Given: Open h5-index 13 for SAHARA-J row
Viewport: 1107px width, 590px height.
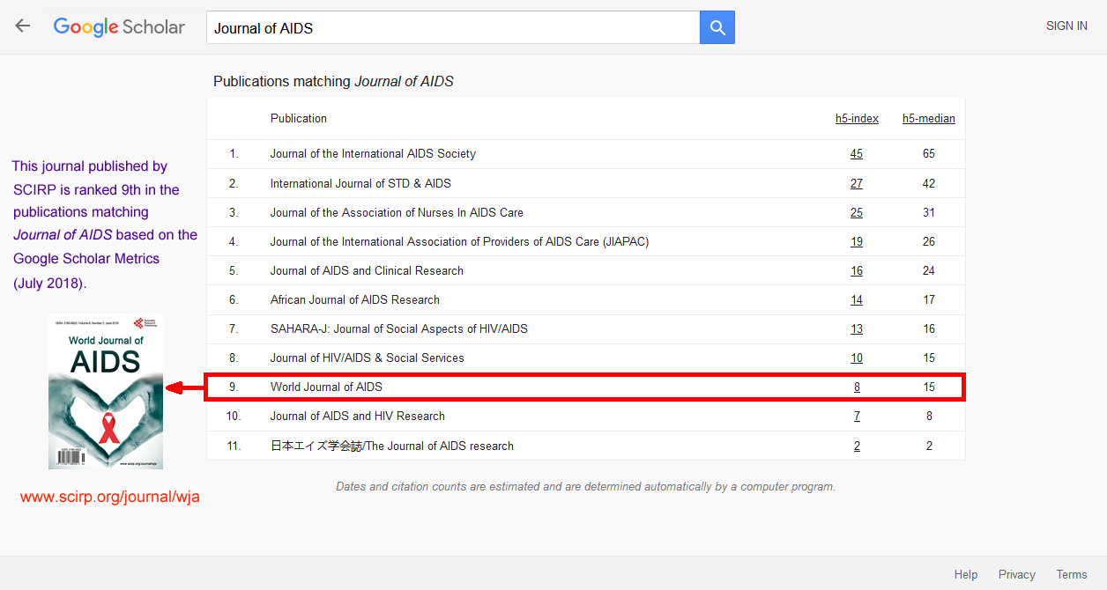Looking at the screenshot, I should pos(857,329).
